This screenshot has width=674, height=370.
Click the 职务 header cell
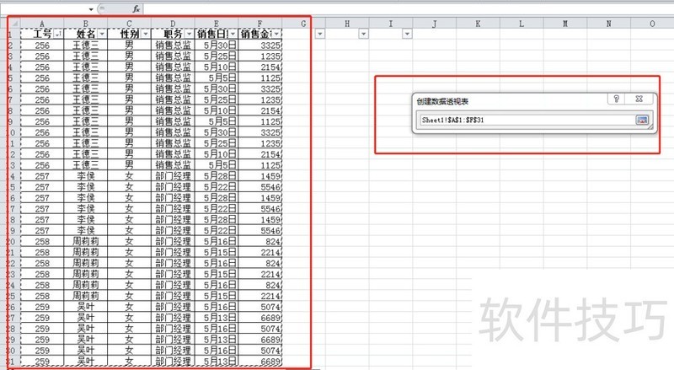pyautogui.click(x=173, y=34)
